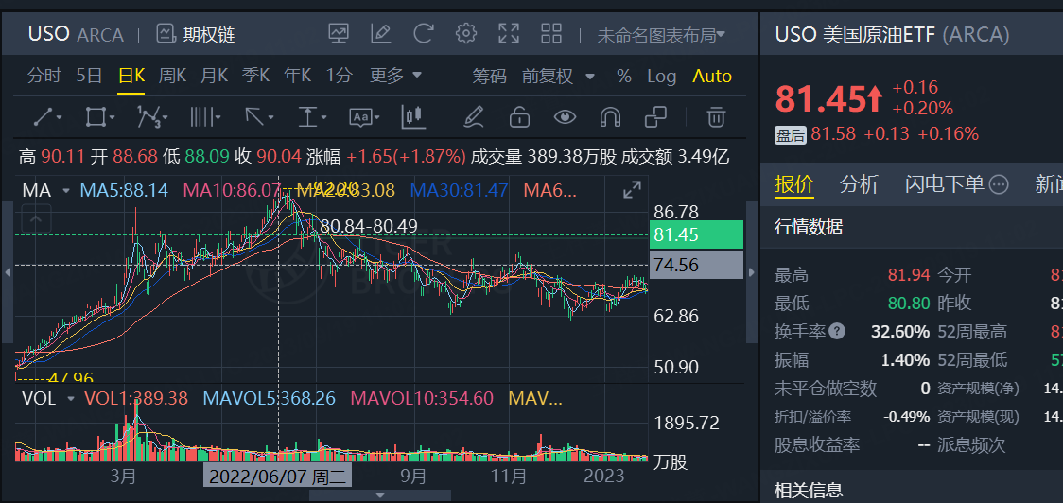
Task: Toggle fullscreen chart icon
Action: click(509, 33)
